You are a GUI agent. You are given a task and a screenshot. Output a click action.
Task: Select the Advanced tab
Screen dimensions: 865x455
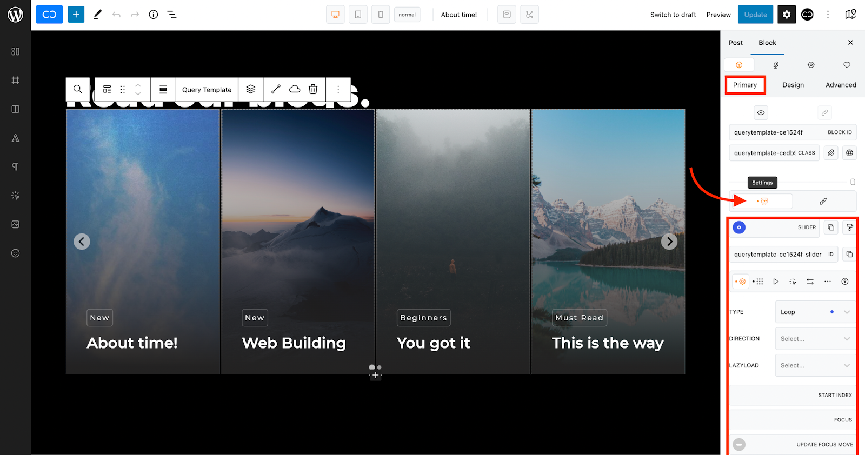pyautogui.click(x=841, y=85)
